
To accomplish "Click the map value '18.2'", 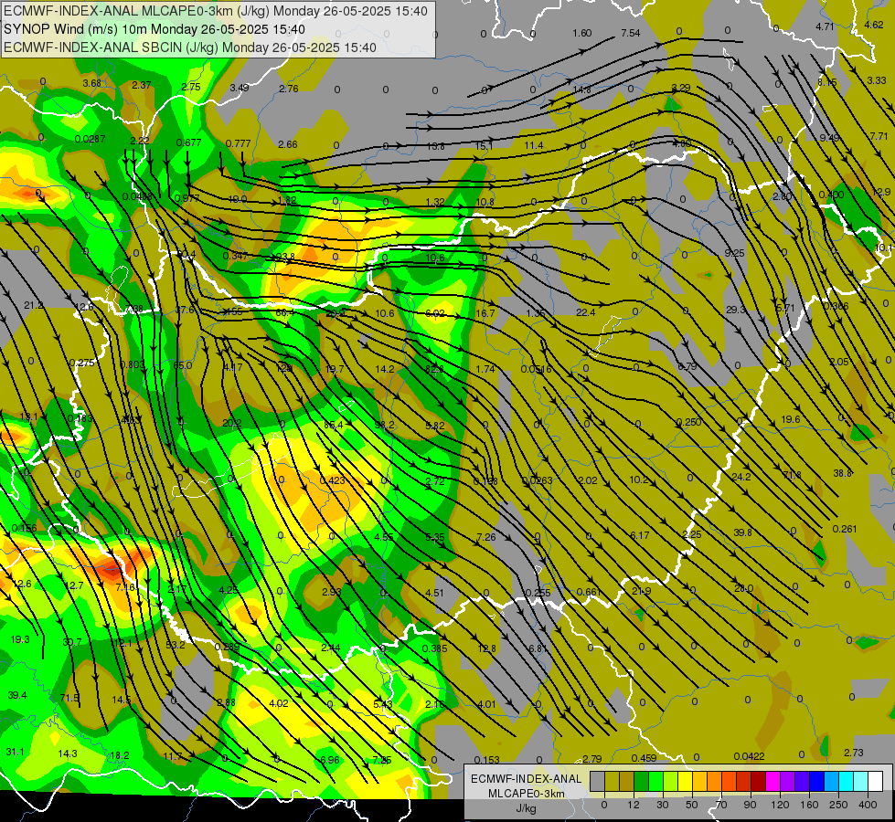I will [x=120, y=755].
